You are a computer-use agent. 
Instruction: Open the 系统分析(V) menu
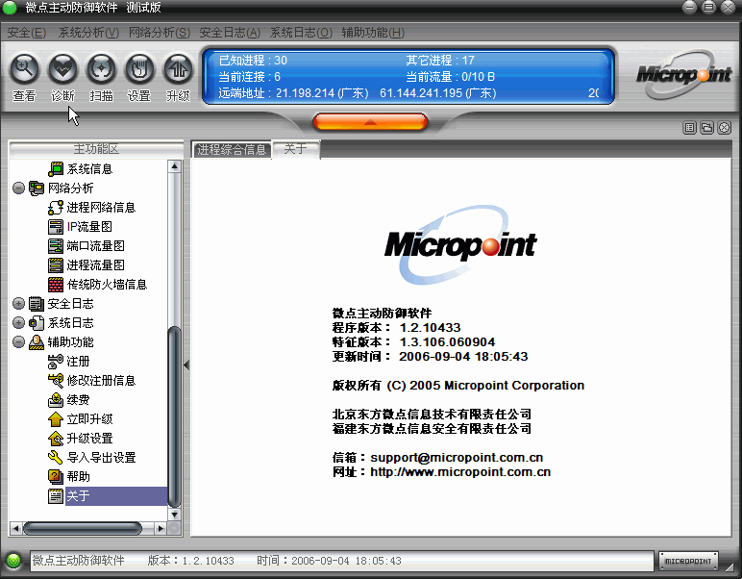[x=88, y=33]
